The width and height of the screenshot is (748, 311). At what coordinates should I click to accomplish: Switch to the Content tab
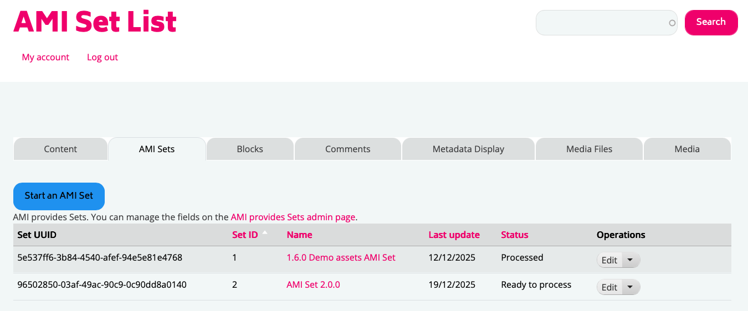(60, 149)
